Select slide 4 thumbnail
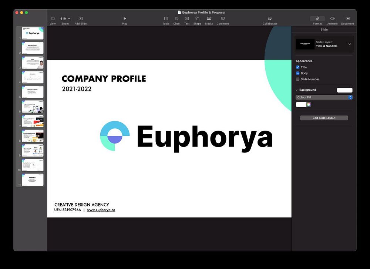The image size is (370, 269). 33,77
